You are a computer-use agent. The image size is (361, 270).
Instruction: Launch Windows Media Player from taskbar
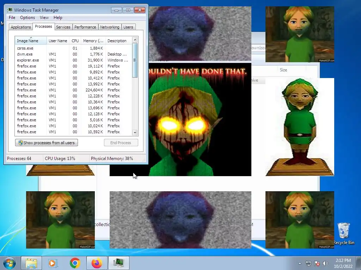pyautogui.click(x=53, y=263)
